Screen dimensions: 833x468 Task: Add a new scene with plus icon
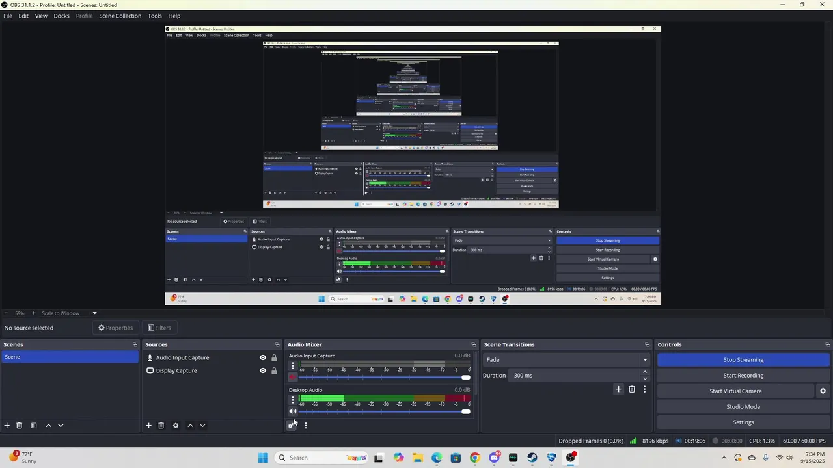pos(7,426)
